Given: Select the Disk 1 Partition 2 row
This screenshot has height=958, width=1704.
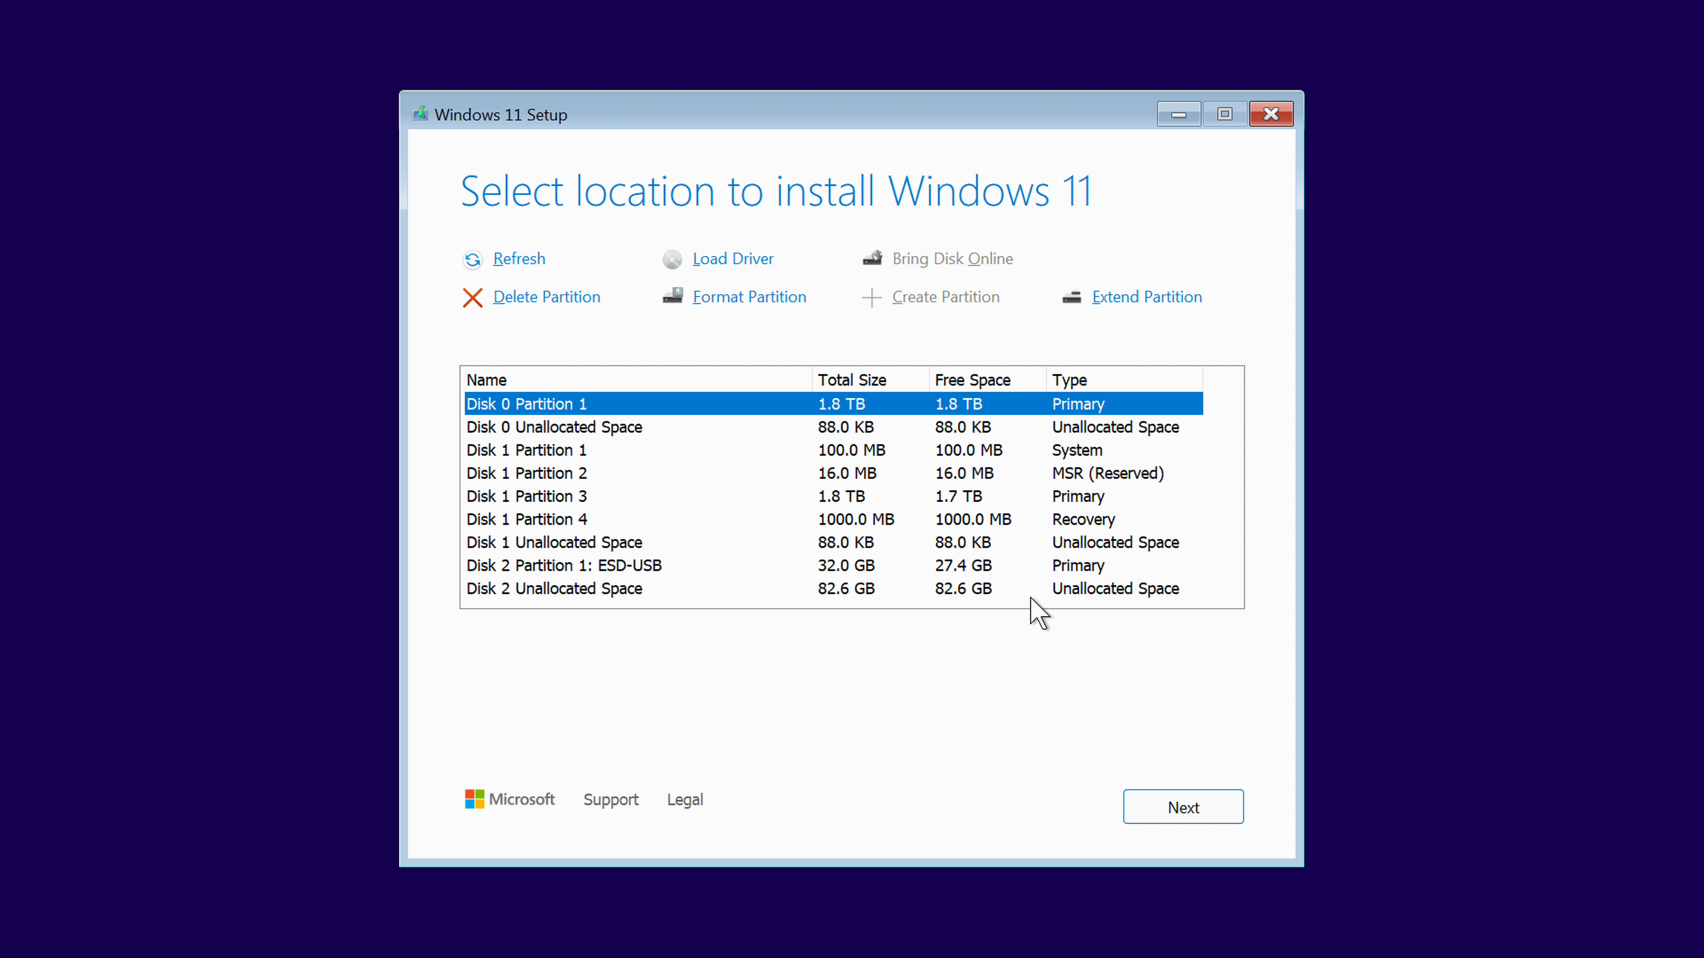Looking at the screenshot, I should click(x=833, y=473).
